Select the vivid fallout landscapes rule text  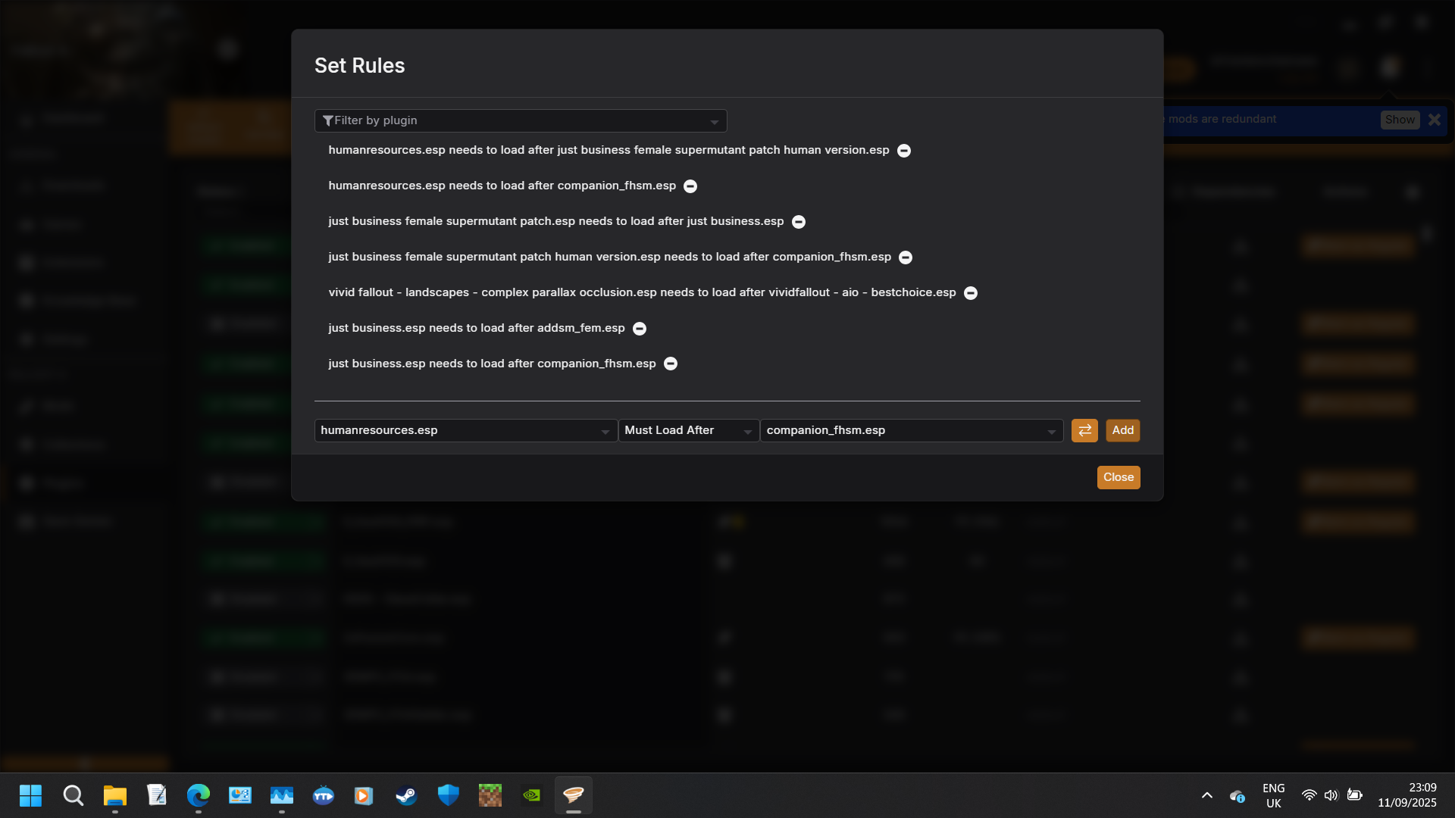pyautogui.click(x=642, y=292)
